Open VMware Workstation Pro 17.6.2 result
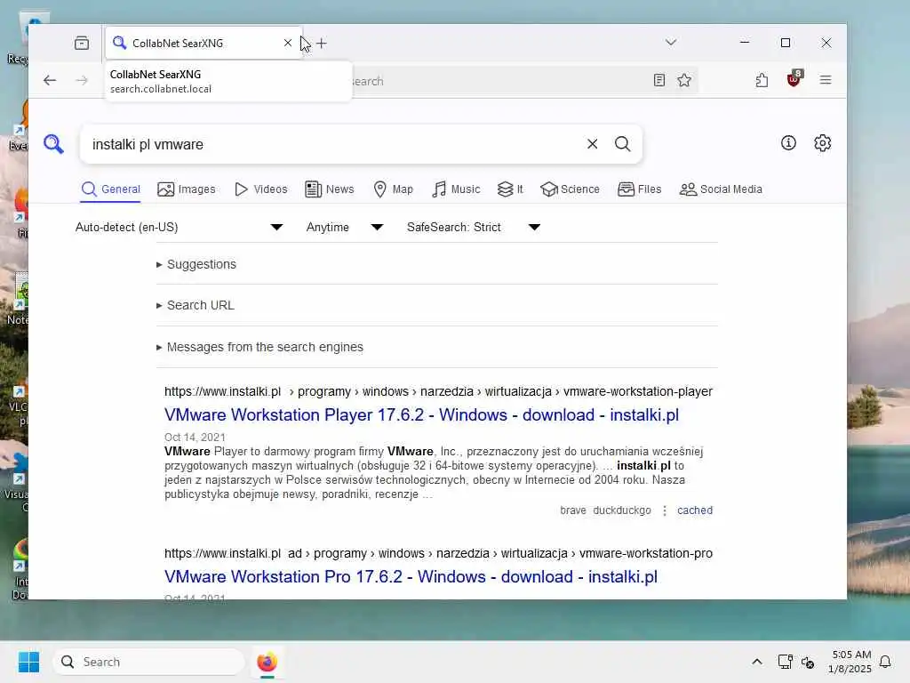This screenshot has height=683, width=910. (411, 576)
